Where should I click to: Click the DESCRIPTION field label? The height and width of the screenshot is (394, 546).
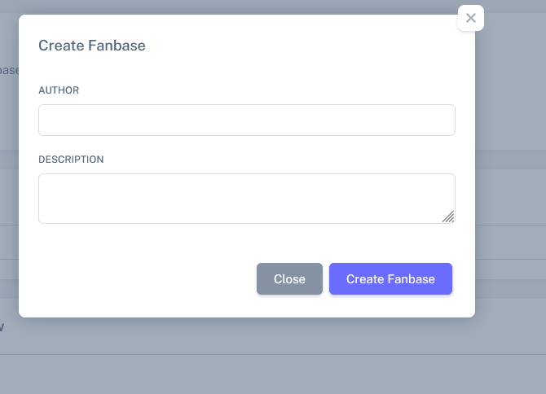[71, 160]
